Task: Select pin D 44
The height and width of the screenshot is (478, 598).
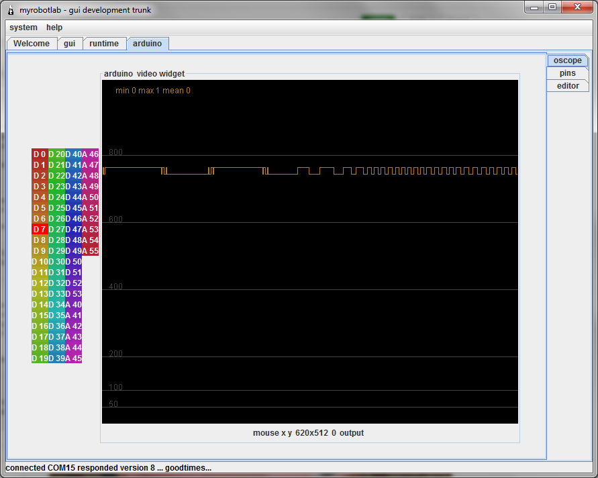Action: point(73,197)
